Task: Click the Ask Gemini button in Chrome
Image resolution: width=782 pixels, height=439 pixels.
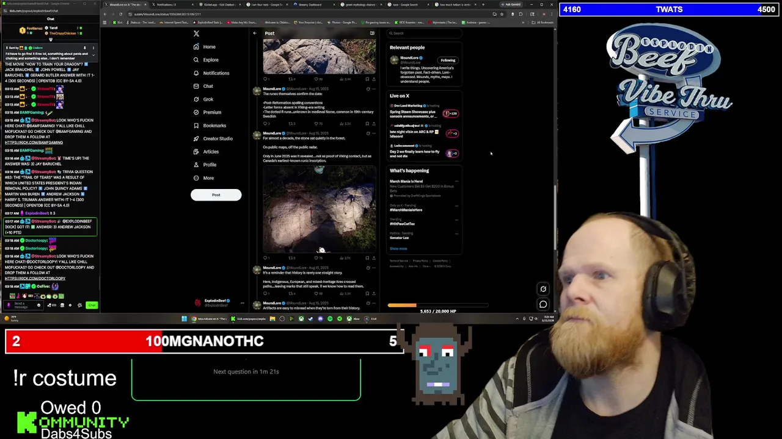Action: [x=512, y=4]
